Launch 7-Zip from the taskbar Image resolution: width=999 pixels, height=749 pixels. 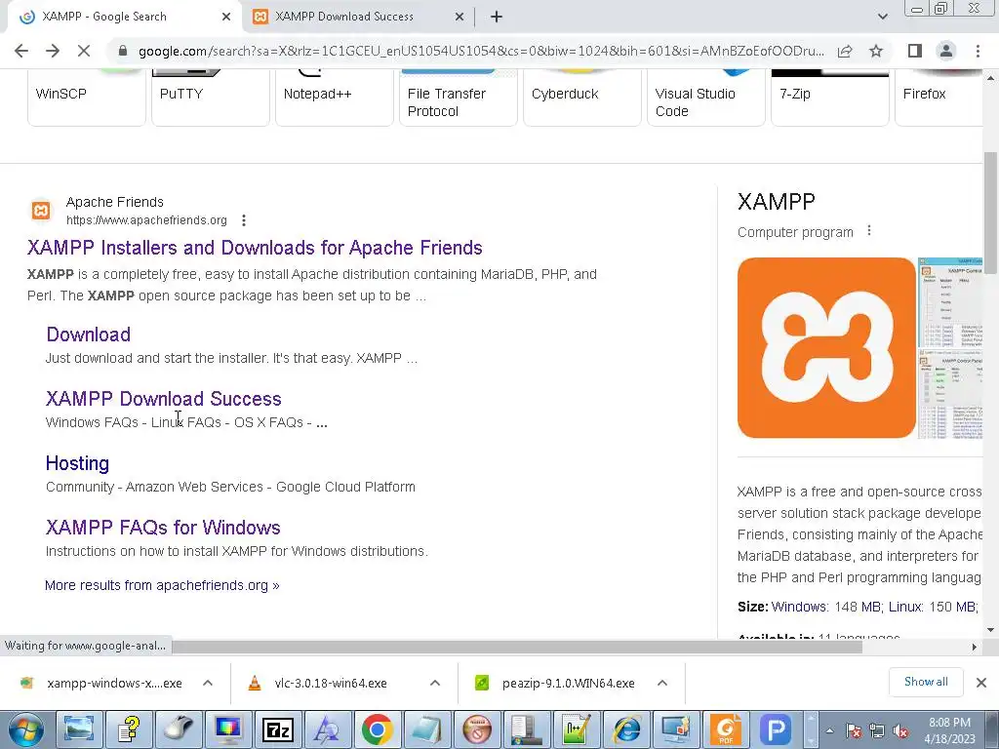[x=278, y=729]
